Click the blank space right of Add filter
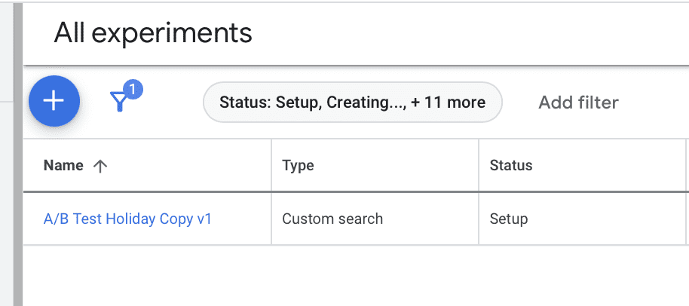The width and height of the screenshot is (689, 306). pyautogui.click(x=656, y=103)
